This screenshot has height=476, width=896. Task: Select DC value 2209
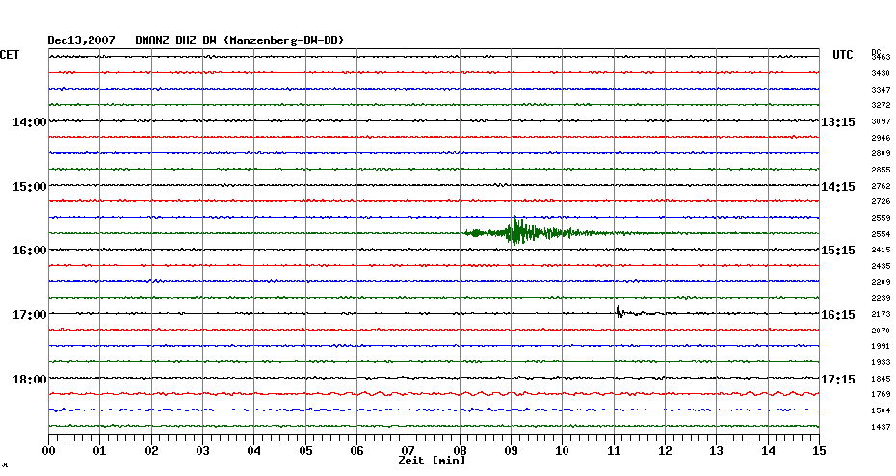tap(881, 283)
